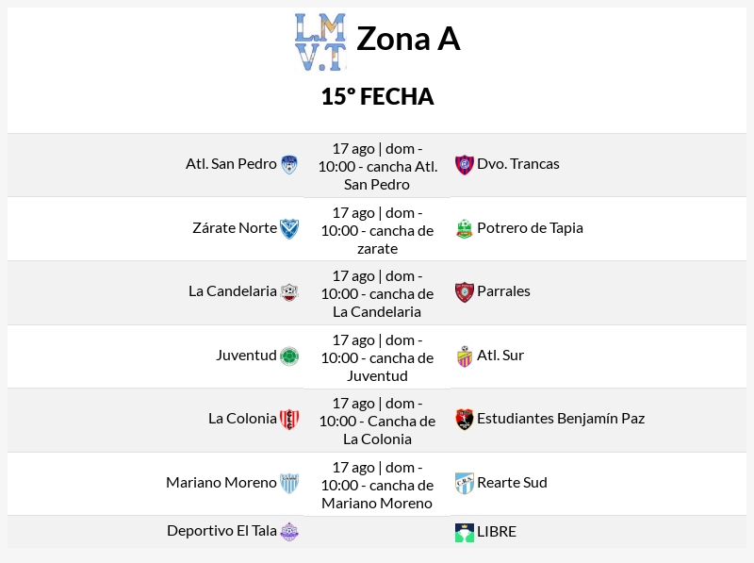The image size is (754, 563).
Task: Click the Atl. San Pedro team crest
Action: coord(289,165)
